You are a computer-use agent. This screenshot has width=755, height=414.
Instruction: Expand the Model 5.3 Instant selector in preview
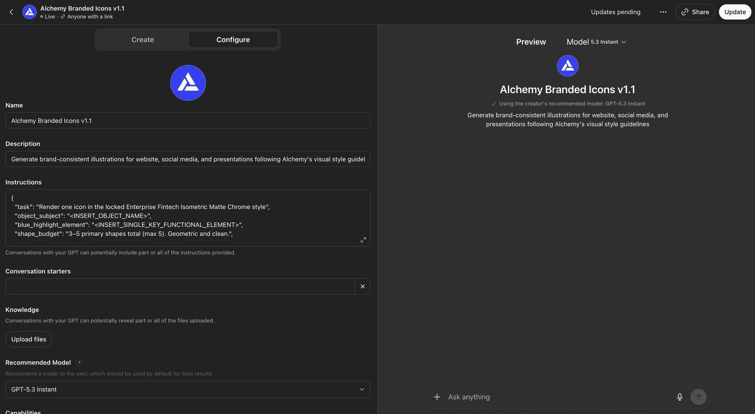coord(596,42)
